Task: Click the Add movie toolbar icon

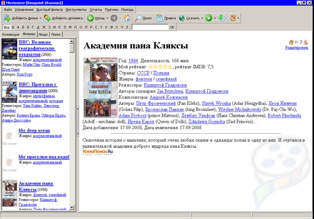Action: (x=7, y=18)
